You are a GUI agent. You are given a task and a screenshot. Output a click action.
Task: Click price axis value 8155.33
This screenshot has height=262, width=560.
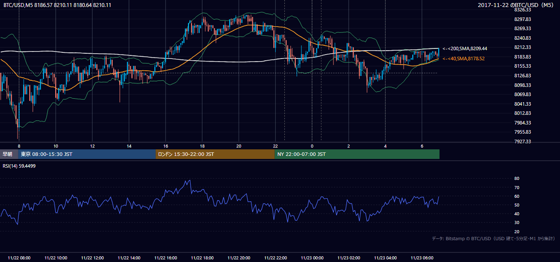pyautogui.click(x=522, y=66)
